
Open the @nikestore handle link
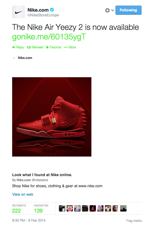tap(40, 180)
